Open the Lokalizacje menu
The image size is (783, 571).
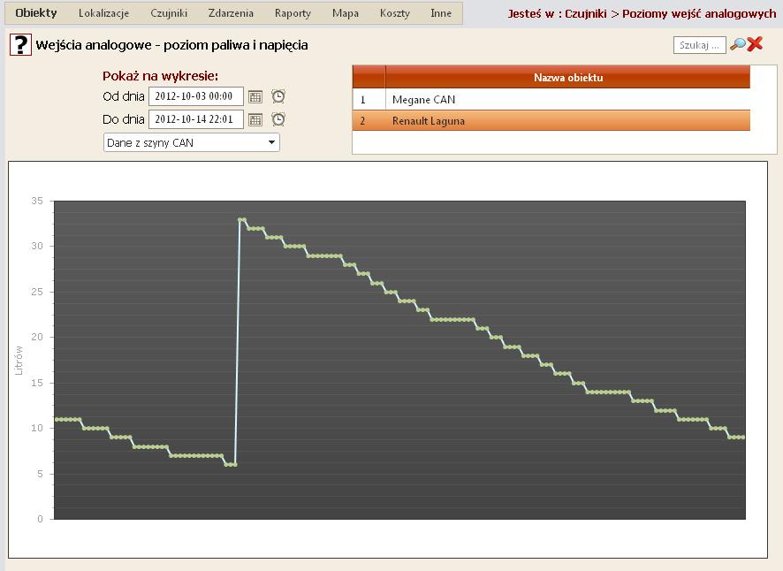pos(104,13)
